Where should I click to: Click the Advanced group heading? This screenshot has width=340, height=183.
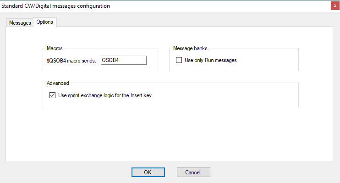(58, 83)
